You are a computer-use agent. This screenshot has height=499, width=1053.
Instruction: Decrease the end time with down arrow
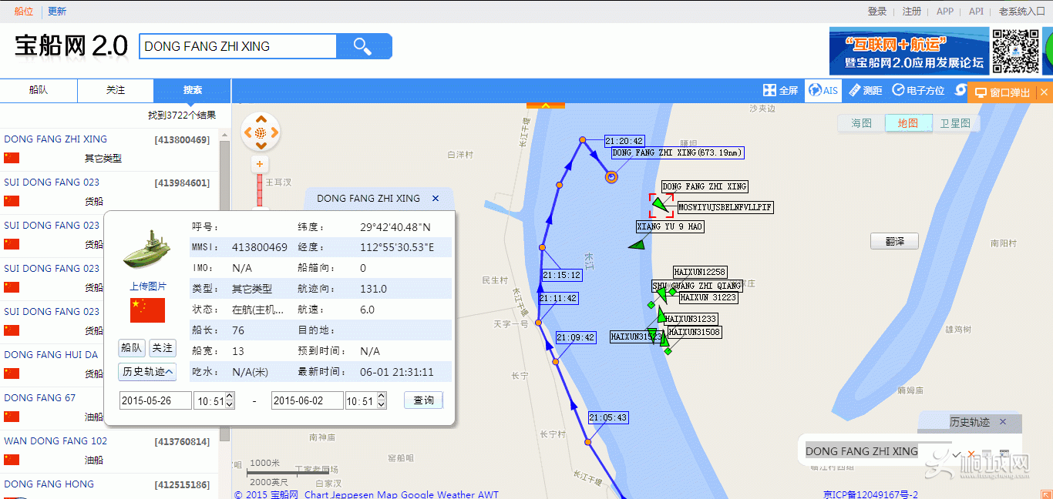[381, 405]
